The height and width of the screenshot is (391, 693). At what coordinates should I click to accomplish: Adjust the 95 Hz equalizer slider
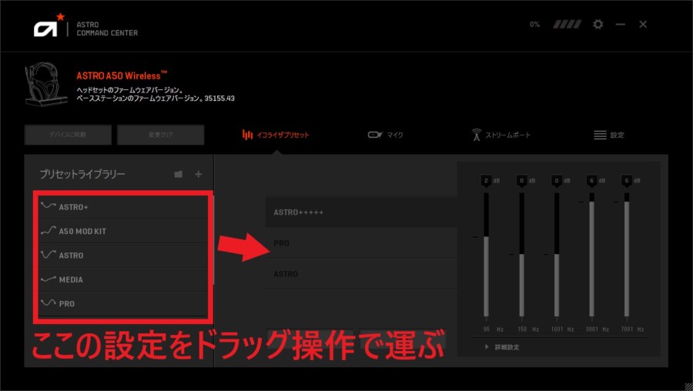(486, 255)
